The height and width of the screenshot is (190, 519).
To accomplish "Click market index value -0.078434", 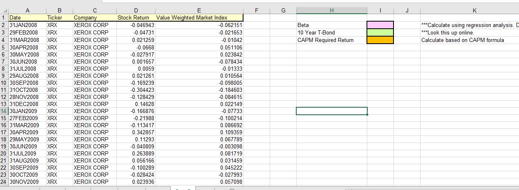I will (x=199, y=61).
